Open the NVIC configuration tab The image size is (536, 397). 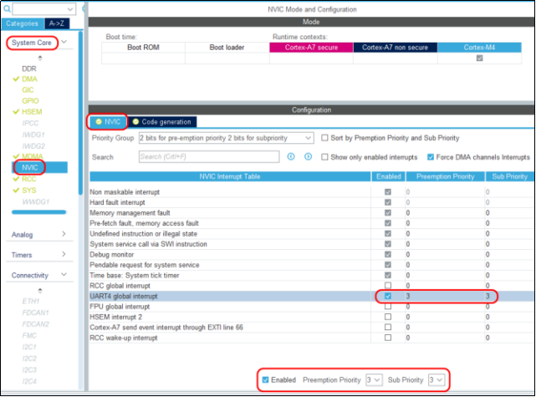(108, 122)
